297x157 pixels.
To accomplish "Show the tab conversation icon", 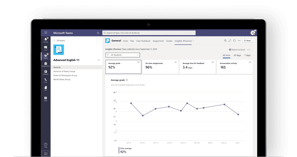I will click(225, 41).
